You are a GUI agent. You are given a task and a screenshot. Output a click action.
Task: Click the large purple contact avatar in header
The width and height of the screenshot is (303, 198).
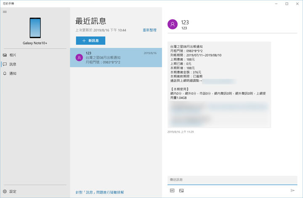pyautogui.click(x=173, y=24)
